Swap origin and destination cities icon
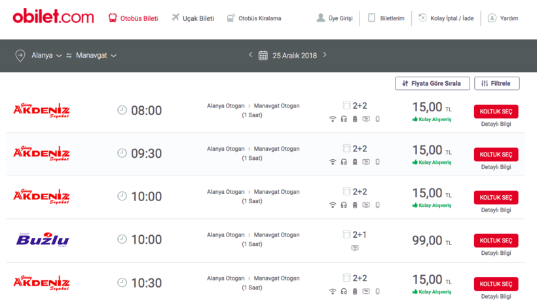Viewport: 537px width, 302px height. click(x=69, y=56)
